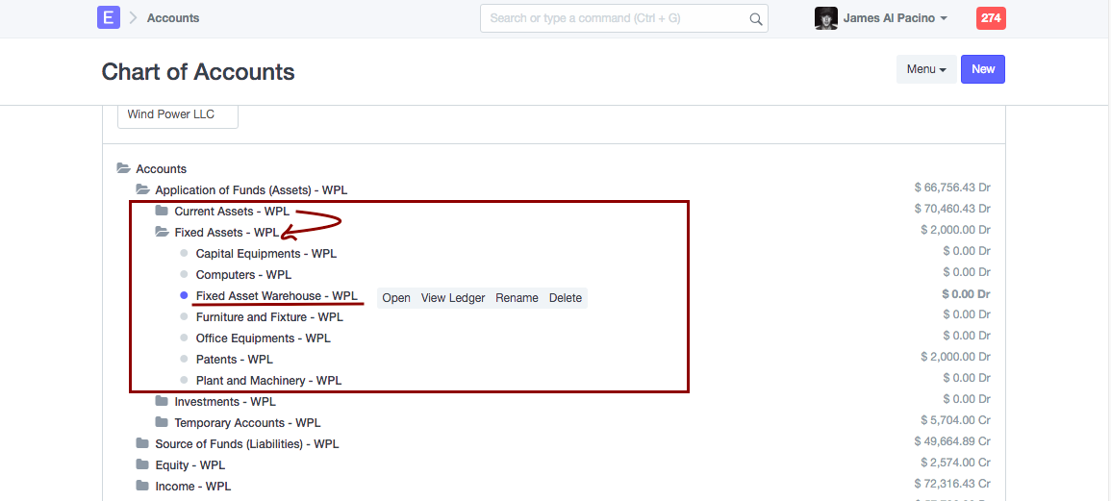Collapse the Accounts root folder icon
The height and width of the screenshot is (501, 1111).
(123, 168)
